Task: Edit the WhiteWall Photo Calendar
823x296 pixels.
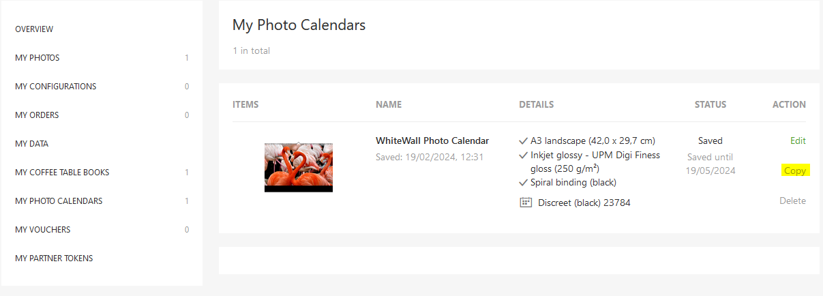Action: [x=798, y=141]
